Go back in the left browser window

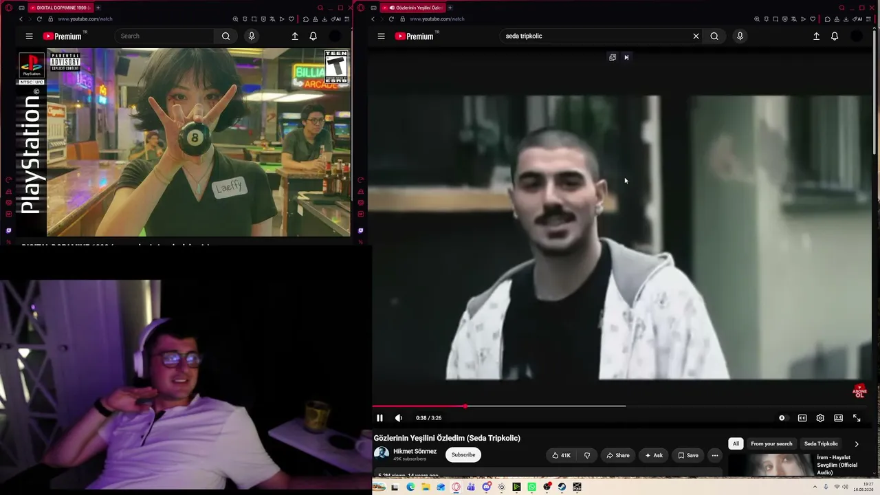(x=21, y=19)
